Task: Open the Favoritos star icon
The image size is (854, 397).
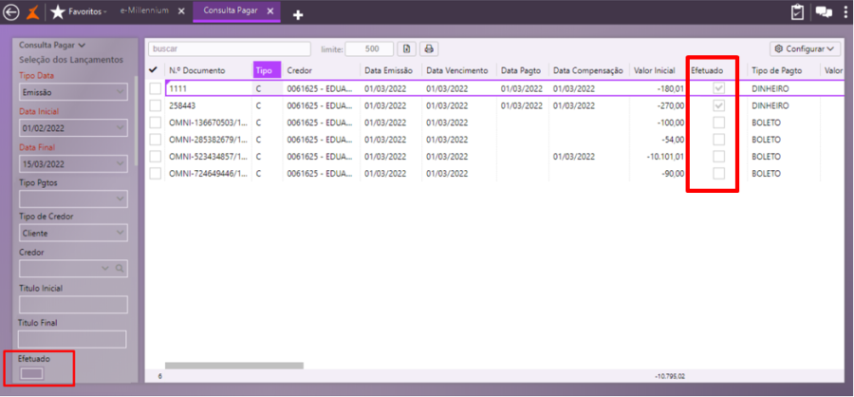Action: (58, 12)
